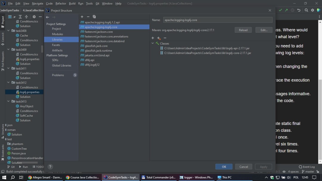Collapse all in project tree toolbar
Viewport: 322px width, 181px height.
26,17
